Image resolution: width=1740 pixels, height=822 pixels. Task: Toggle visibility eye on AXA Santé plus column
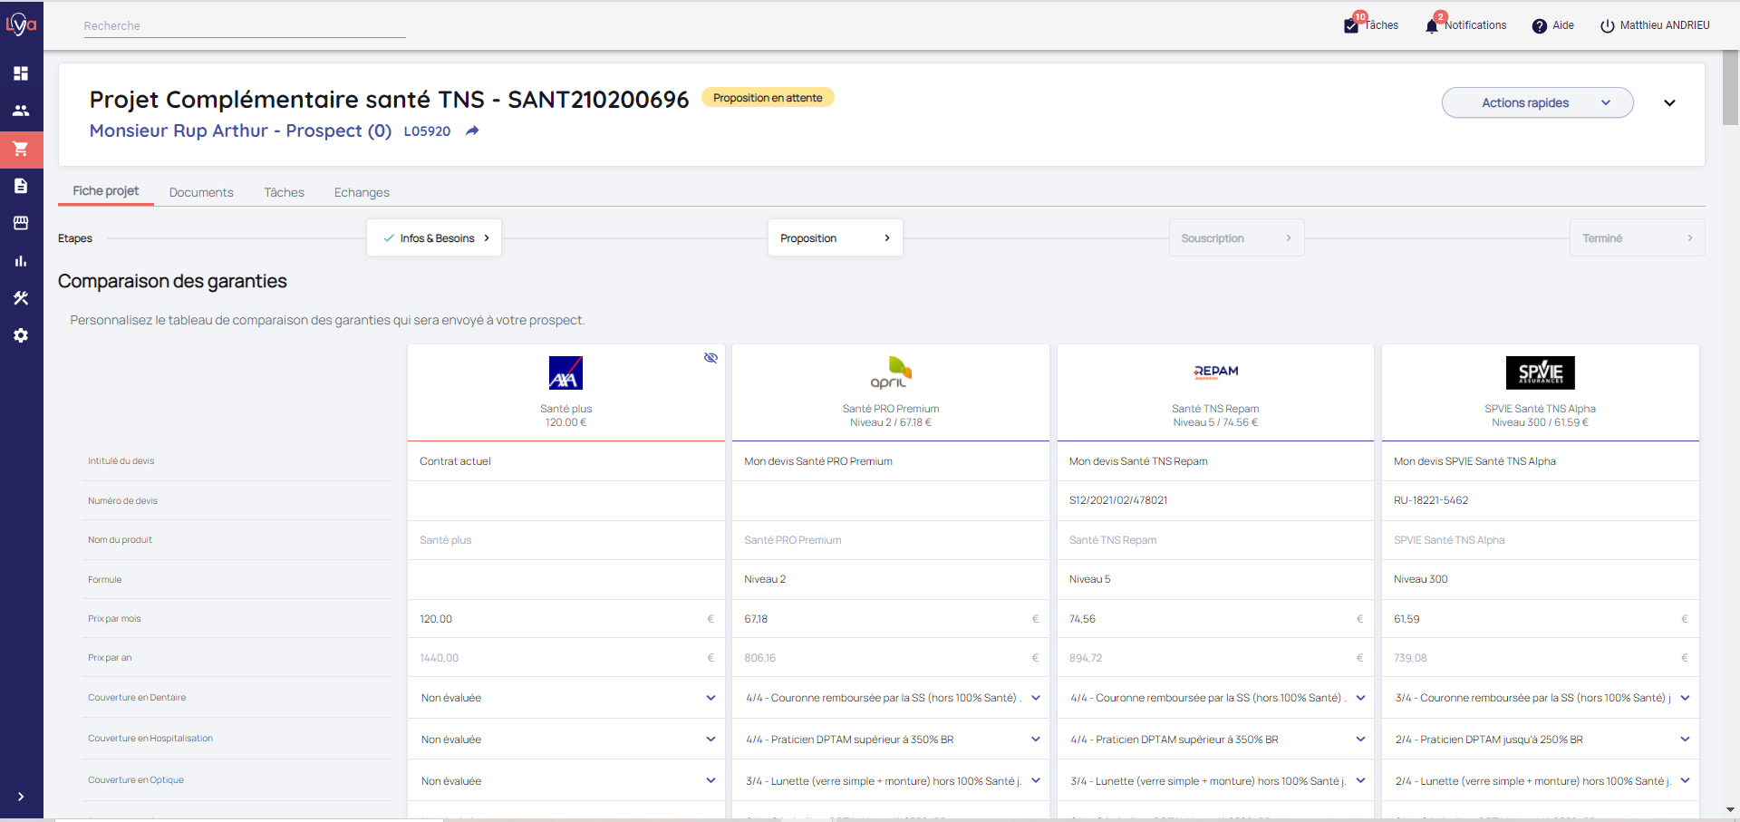click(x=710, y=358)
